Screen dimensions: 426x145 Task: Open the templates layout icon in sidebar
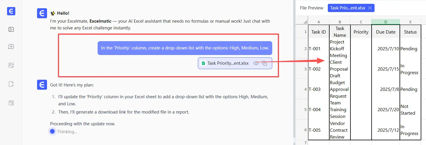pos(11,103)
